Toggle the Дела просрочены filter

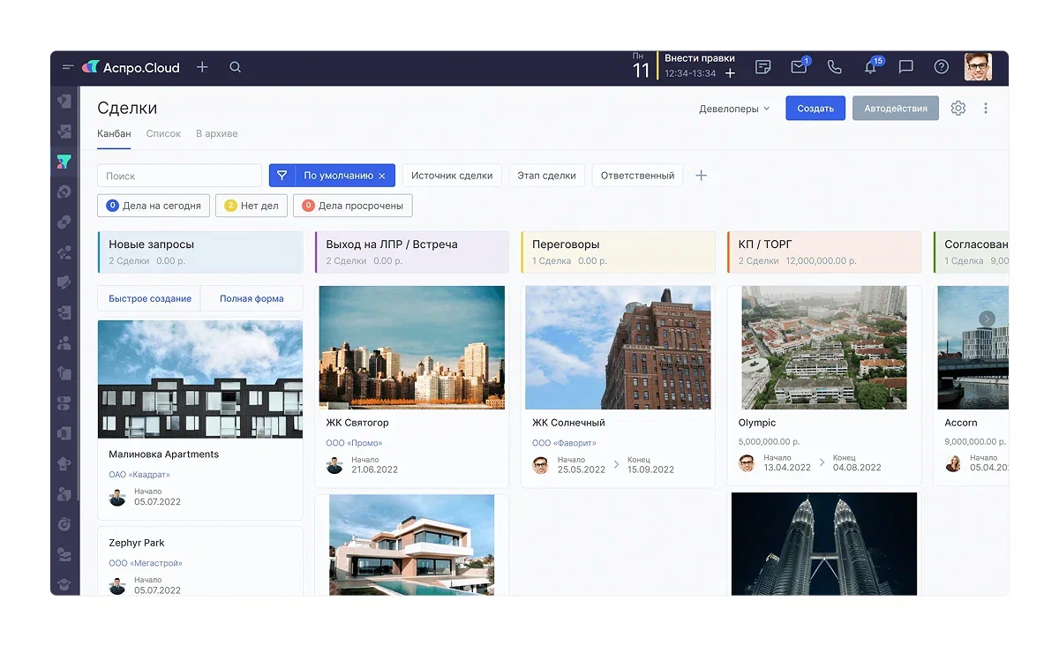pyautogui.click(x=353, y=206)
